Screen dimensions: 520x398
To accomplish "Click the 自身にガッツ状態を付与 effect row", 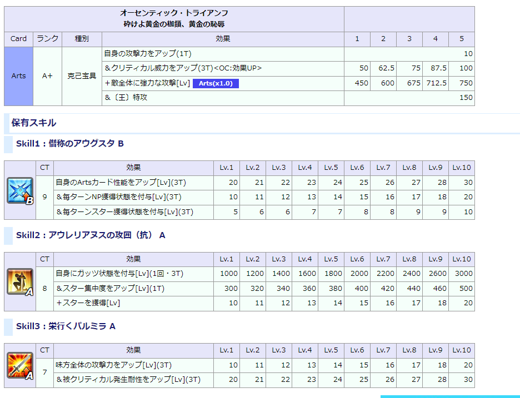I will point(119,274).
